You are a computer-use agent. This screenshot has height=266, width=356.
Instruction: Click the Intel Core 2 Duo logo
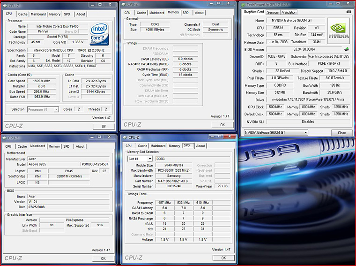(x=99, y=34)
